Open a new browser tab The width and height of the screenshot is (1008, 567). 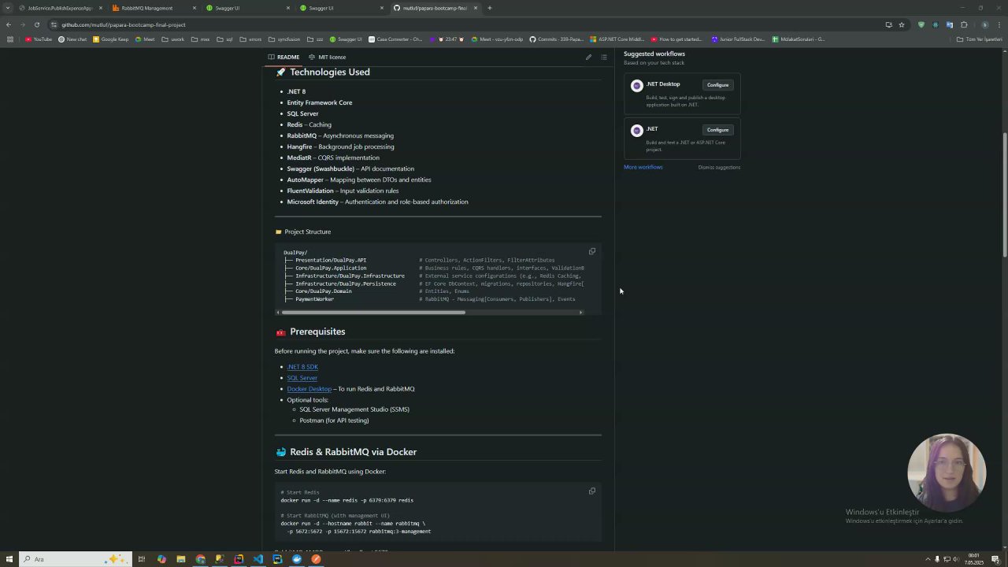coord(489,8)
